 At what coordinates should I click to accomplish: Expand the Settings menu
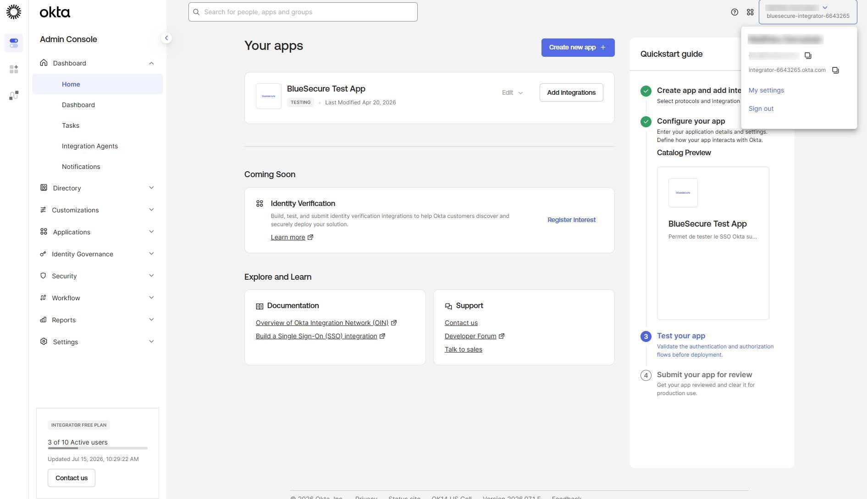[151, 342]
